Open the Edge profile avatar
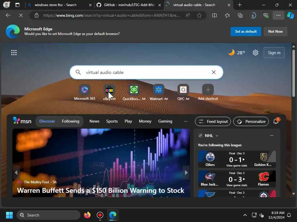This screenshot has height=222, width=297. click(x=6, y=5)
